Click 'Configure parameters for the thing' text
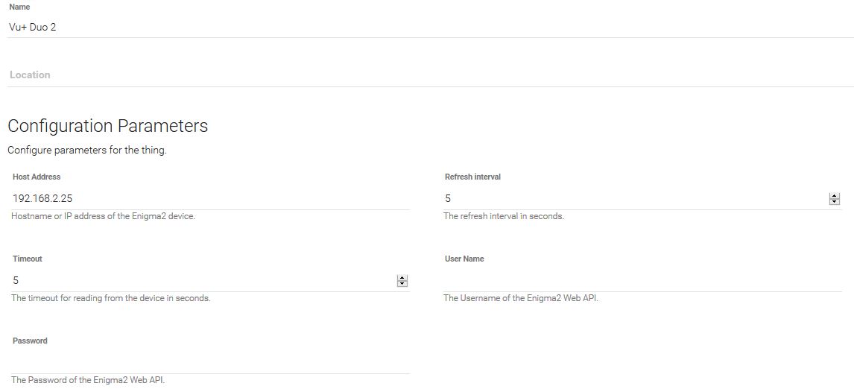 click(87, 150)
